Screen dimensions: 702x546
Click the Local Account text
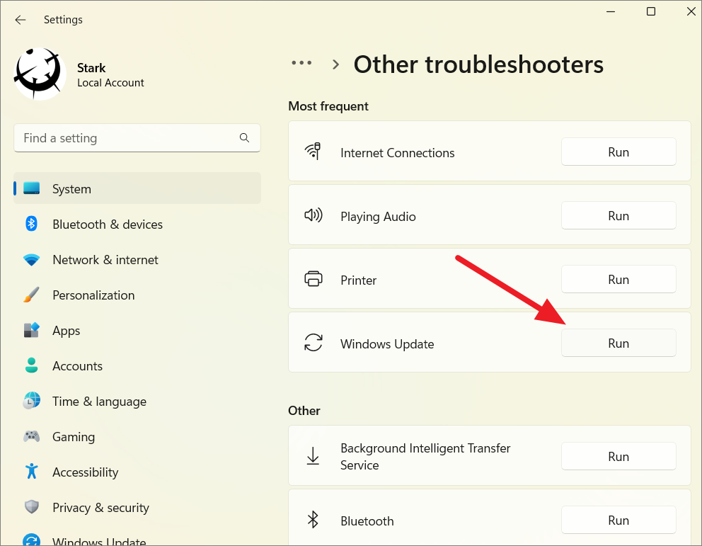click(110, 83)
